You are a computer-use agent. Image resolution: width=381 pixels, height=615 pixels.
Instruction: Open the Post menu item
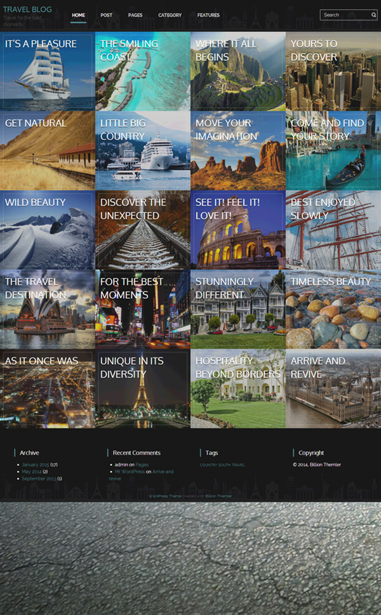(x=106, y=15)
